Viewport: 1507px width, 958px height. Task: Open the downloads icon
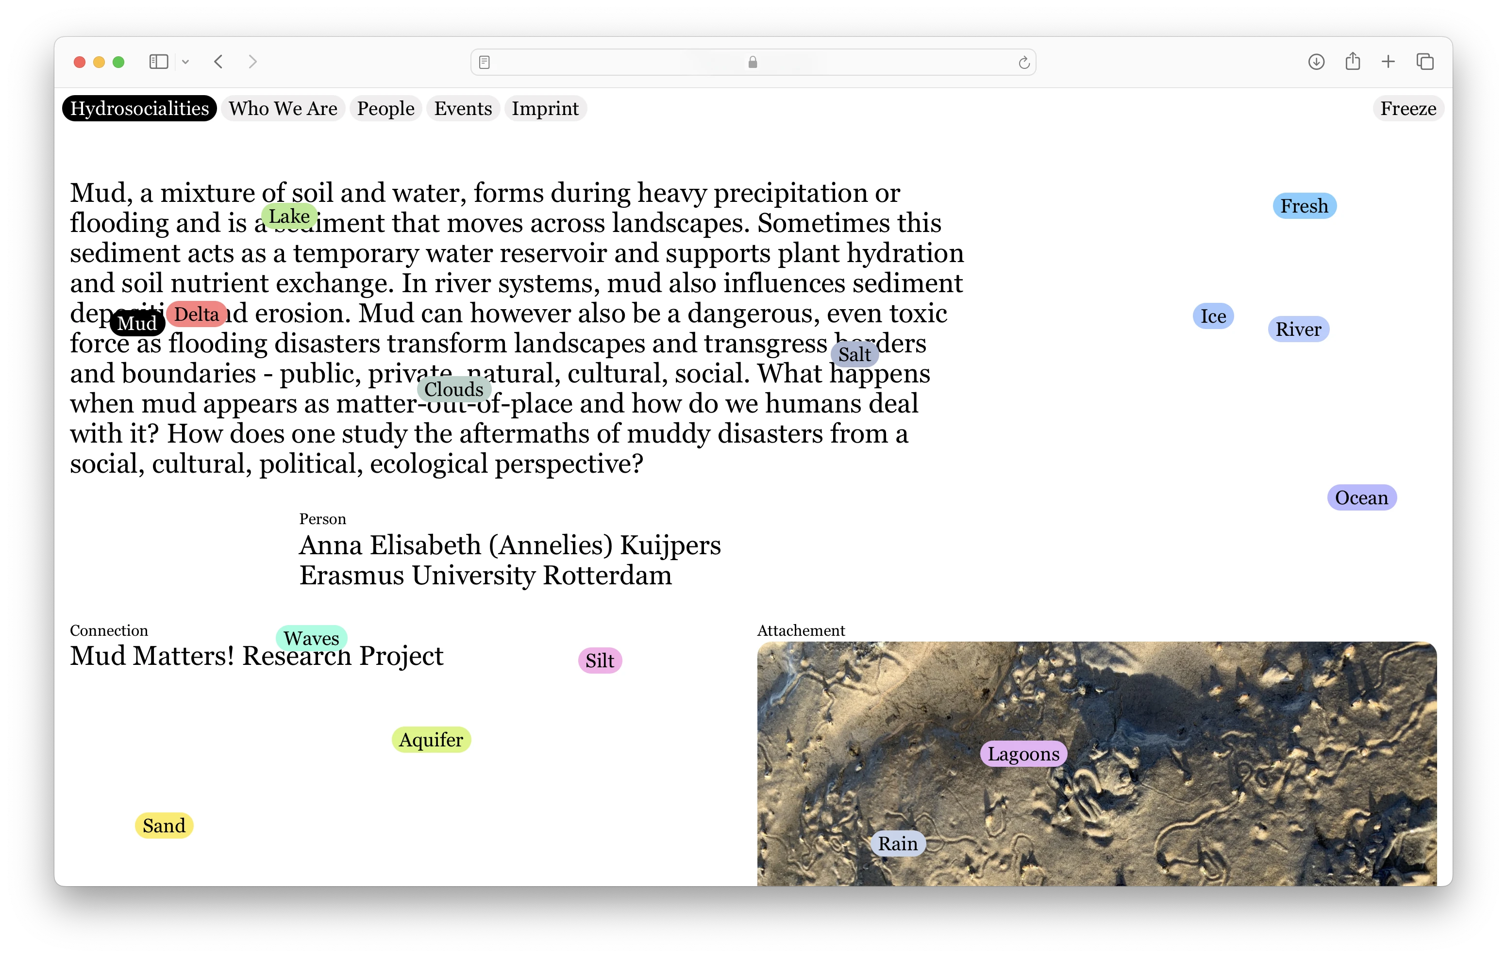click(x=1316, y=61)
